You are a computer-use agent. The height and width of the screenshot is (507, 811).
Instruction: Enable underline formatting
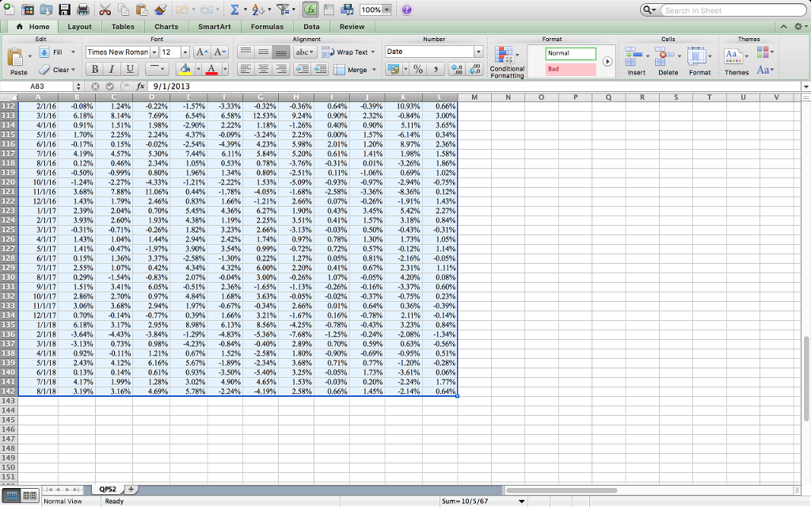point(129,70)
